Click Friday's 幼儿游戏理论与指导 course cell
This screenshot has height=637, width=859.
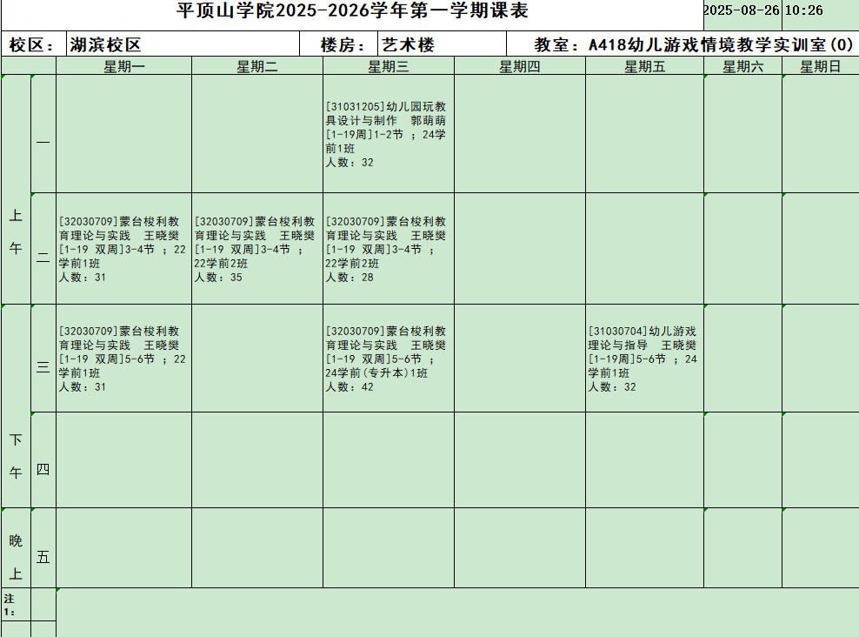643,359
